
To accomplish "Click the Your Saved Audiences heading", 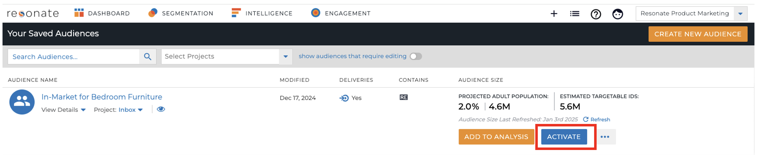I will tap(53, 34).
